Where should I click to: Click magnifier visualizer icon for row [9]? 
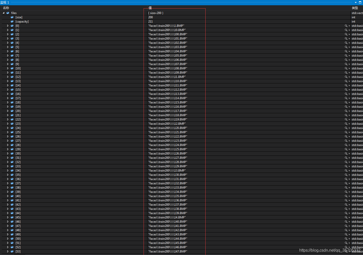click(346, 64)
